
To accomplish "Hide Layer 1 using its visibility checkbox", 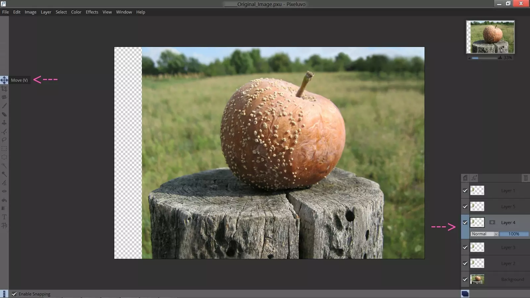I will pos(465,191).
